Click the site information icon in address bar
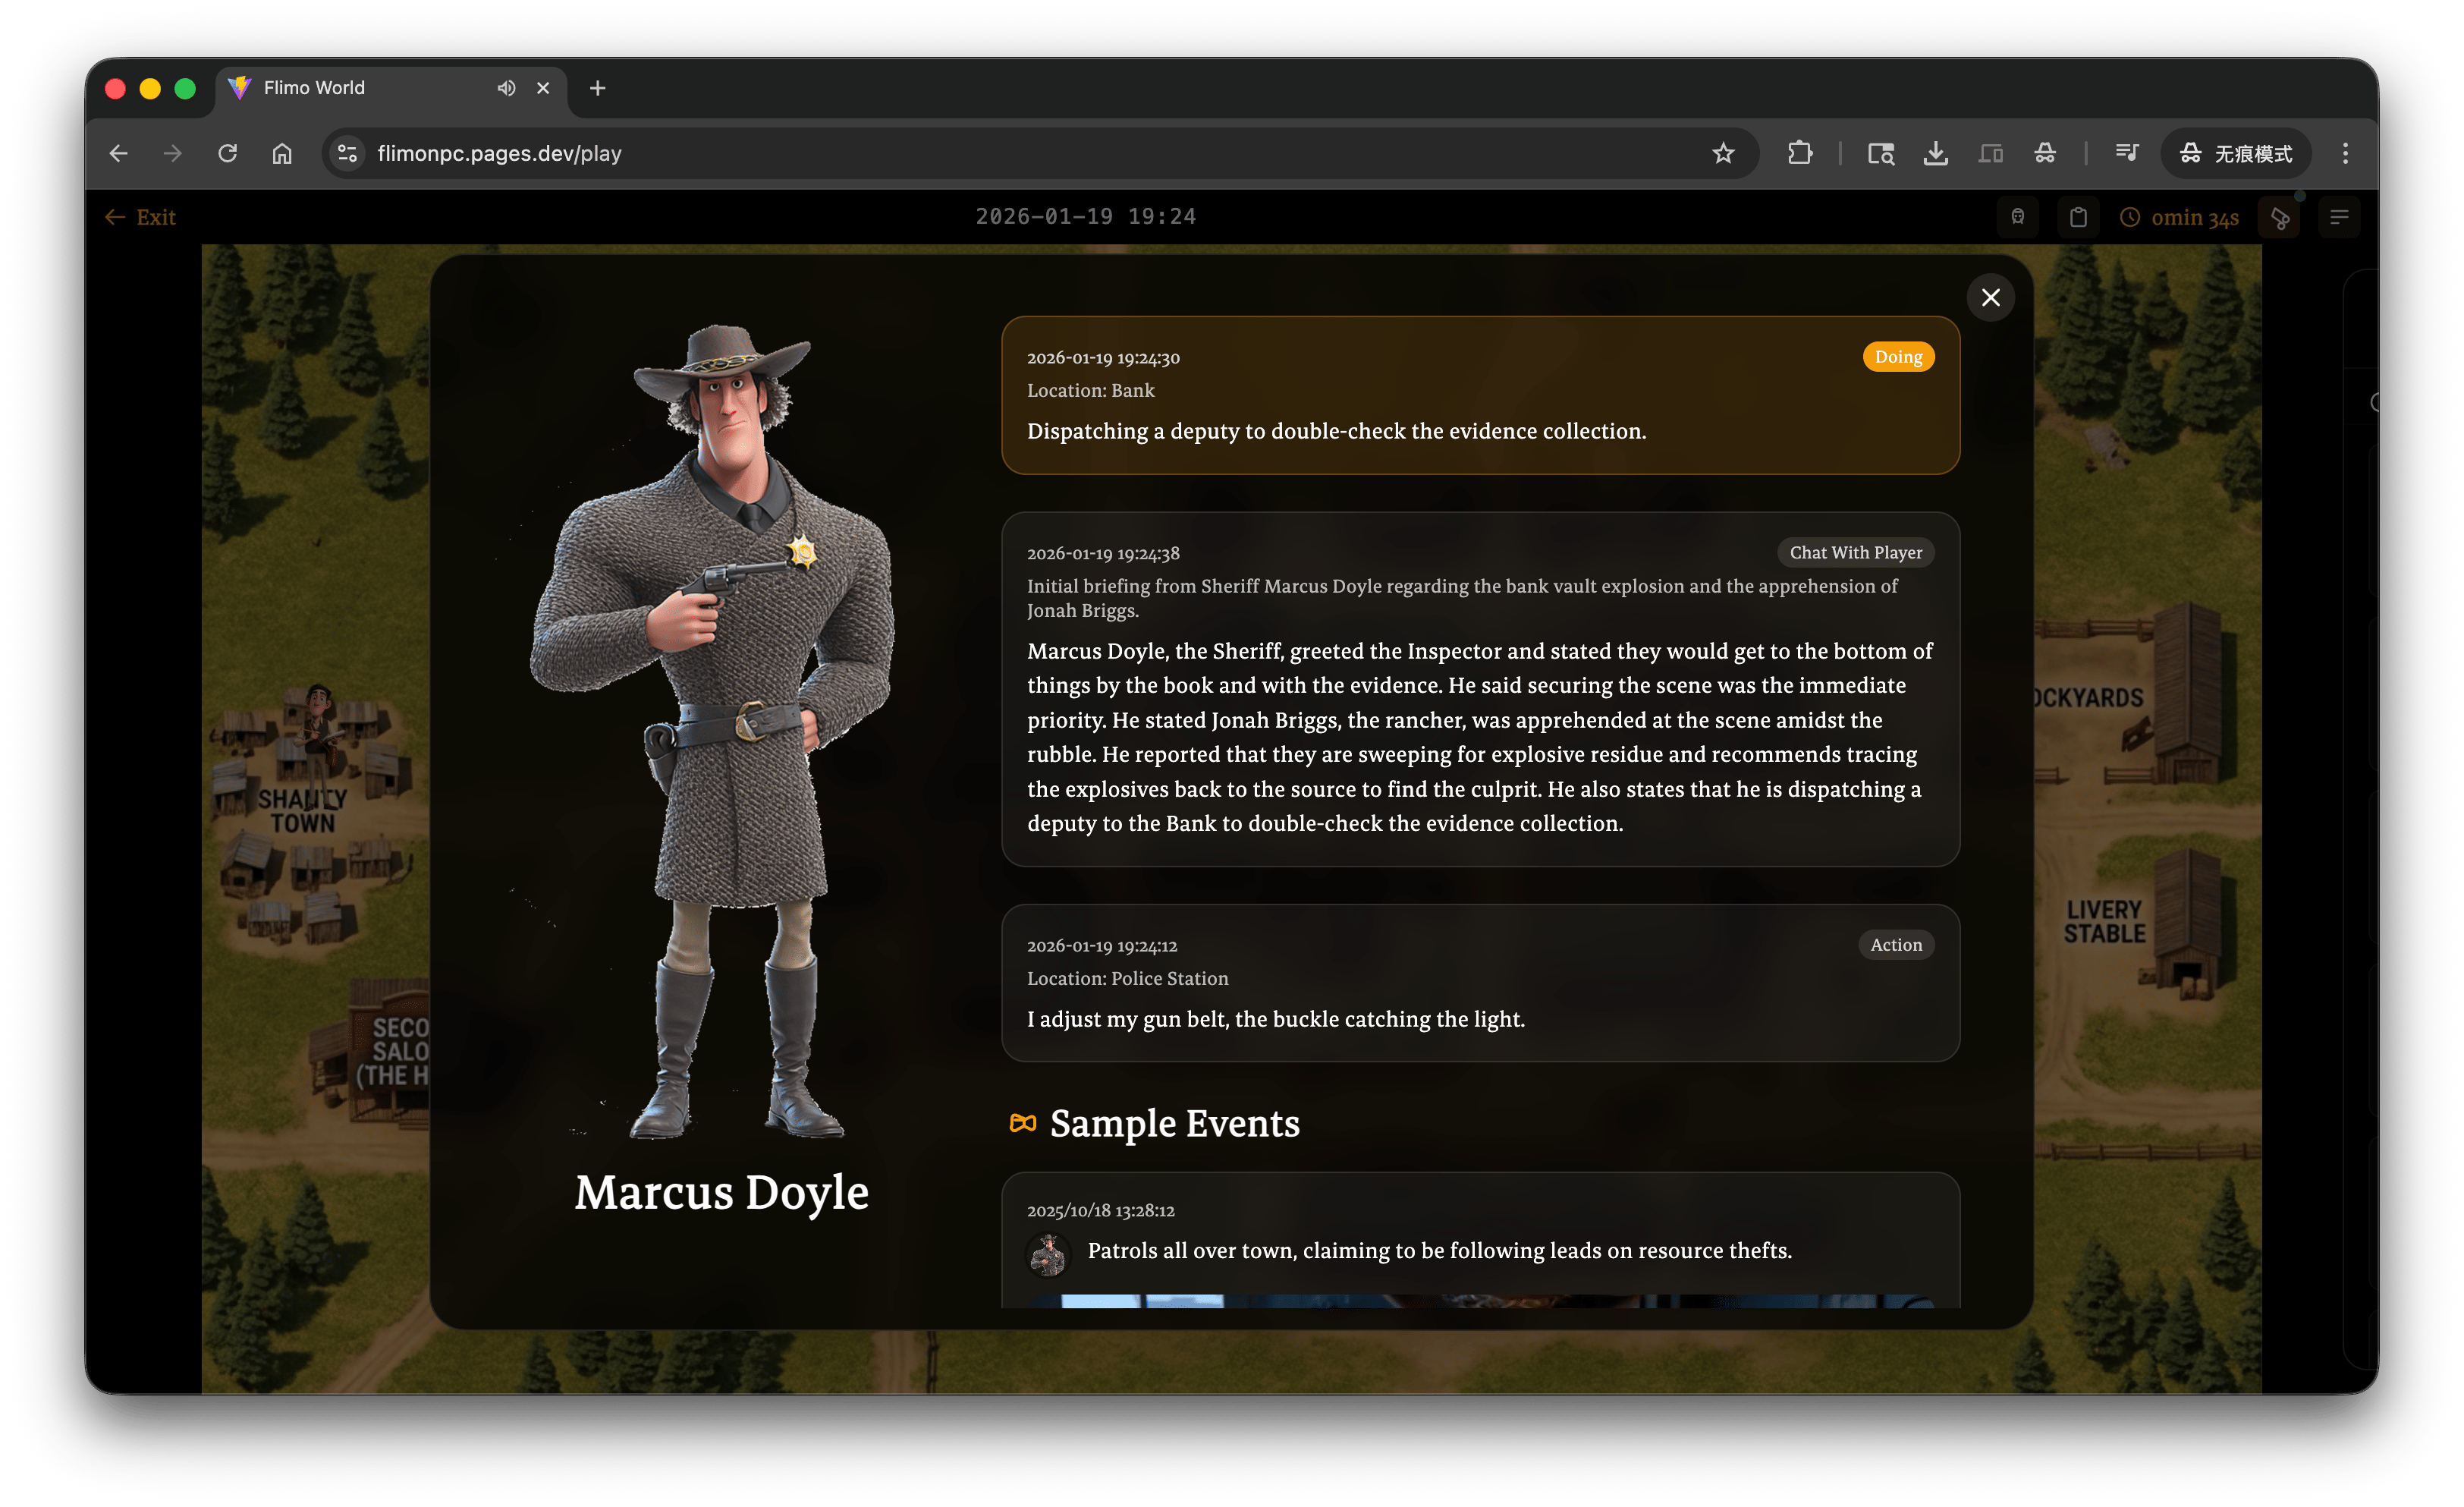2464x1507 pixels. [x=347, y=153]
